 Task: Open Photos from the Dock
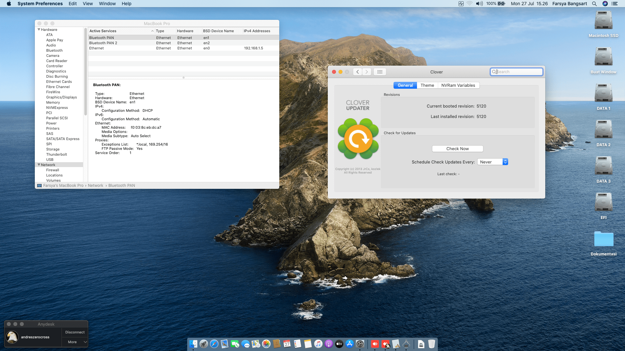[266, 344]
